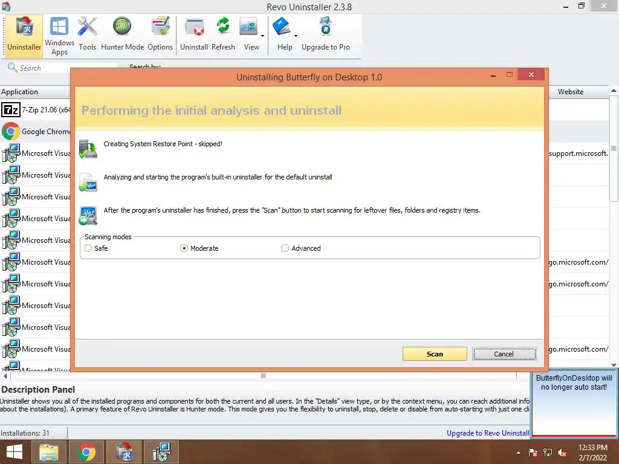Open Chrome from the taskbar

(86, 452)
